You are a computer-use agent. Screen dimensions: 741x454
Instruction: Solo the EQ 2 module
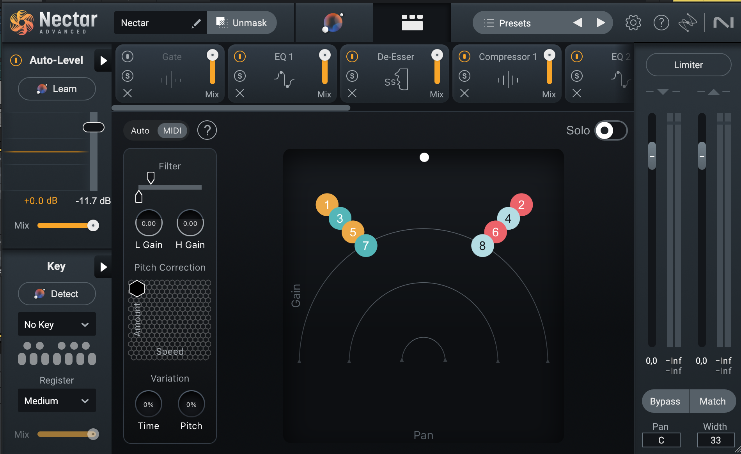point(577,76)
